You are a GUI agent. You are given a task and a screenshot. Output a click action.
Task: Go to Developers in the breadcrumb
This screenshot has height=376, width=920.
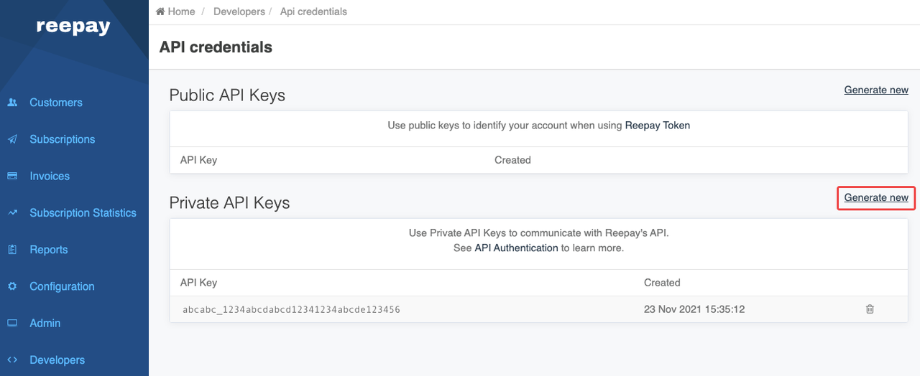(239, 11)
